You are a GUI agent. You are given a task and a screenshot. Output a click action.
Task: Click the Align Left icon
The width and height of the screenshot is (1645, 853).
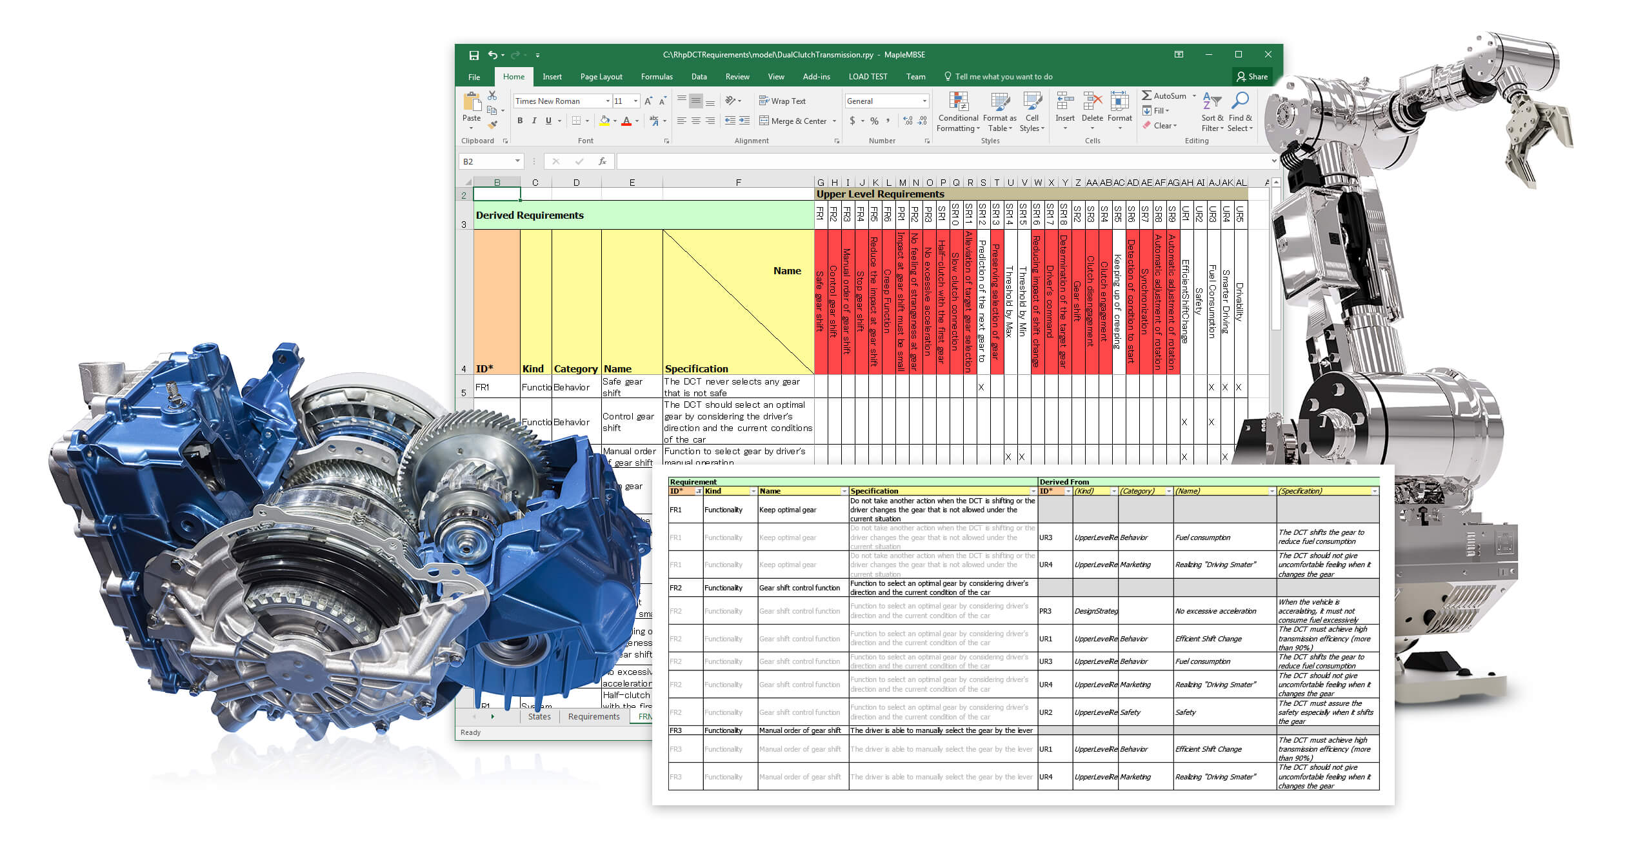pyautogui.click(x=681, y=121)
